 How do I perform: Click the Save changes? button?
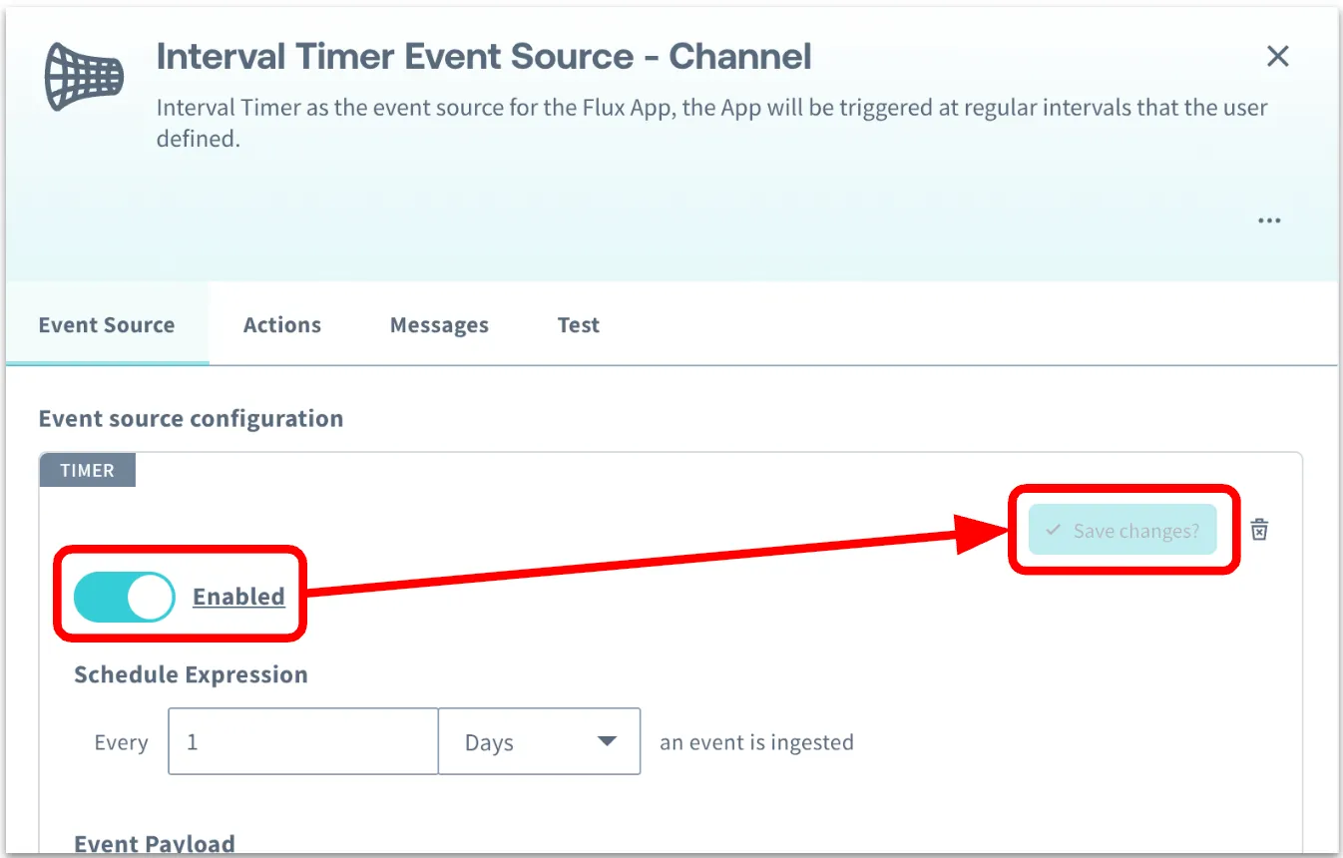coord(1122,530)
